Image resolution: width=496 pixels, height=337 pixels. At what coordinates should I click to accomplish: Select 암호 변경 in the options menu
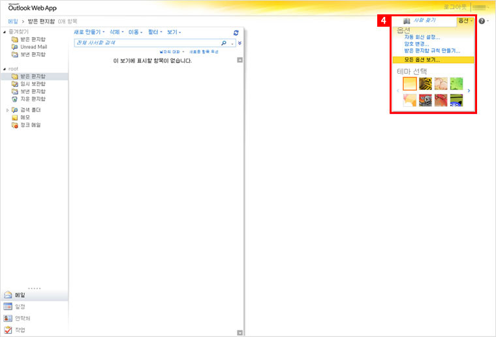[x=416, y=44]
